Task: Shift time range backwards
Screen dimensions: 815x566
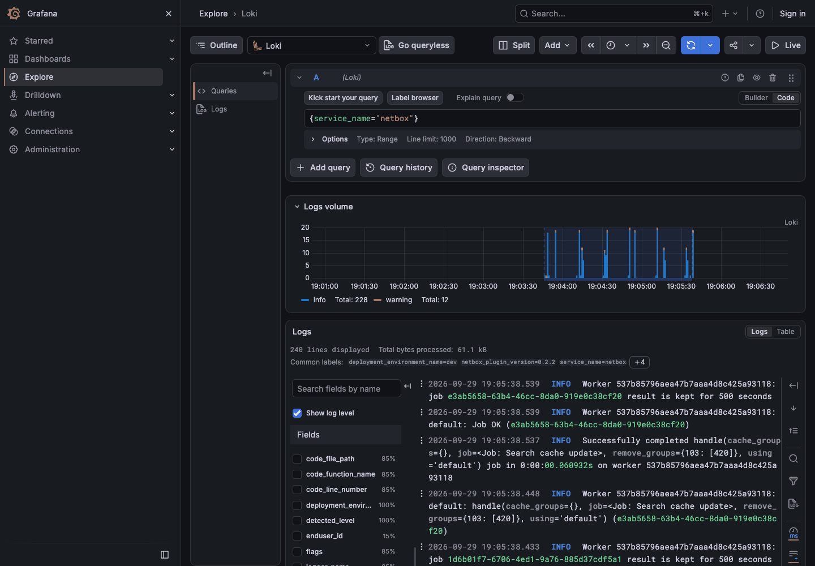Action: pyautogui.click(x=591, y=45)
